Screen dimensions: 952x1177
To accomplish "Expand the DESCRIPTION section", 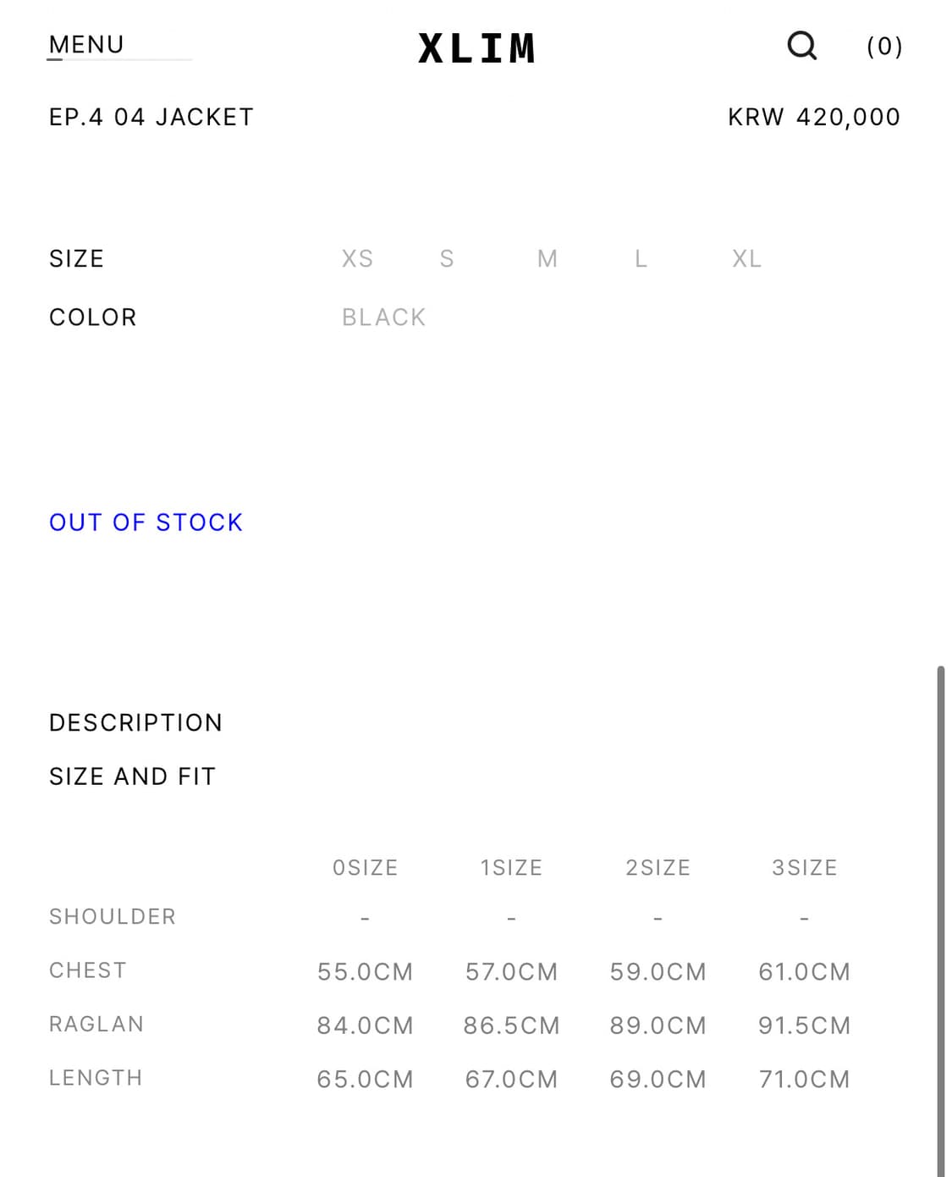I will tap(135, 722).
